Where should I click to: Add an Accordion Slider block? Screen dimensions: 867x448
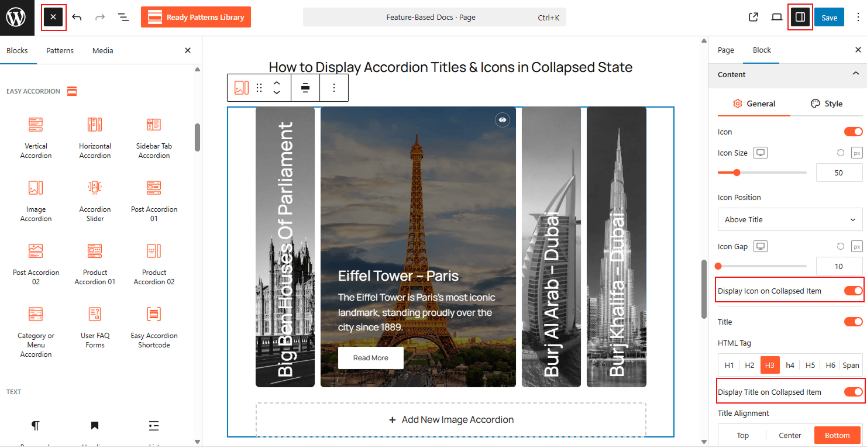click(x=94, y=201)
